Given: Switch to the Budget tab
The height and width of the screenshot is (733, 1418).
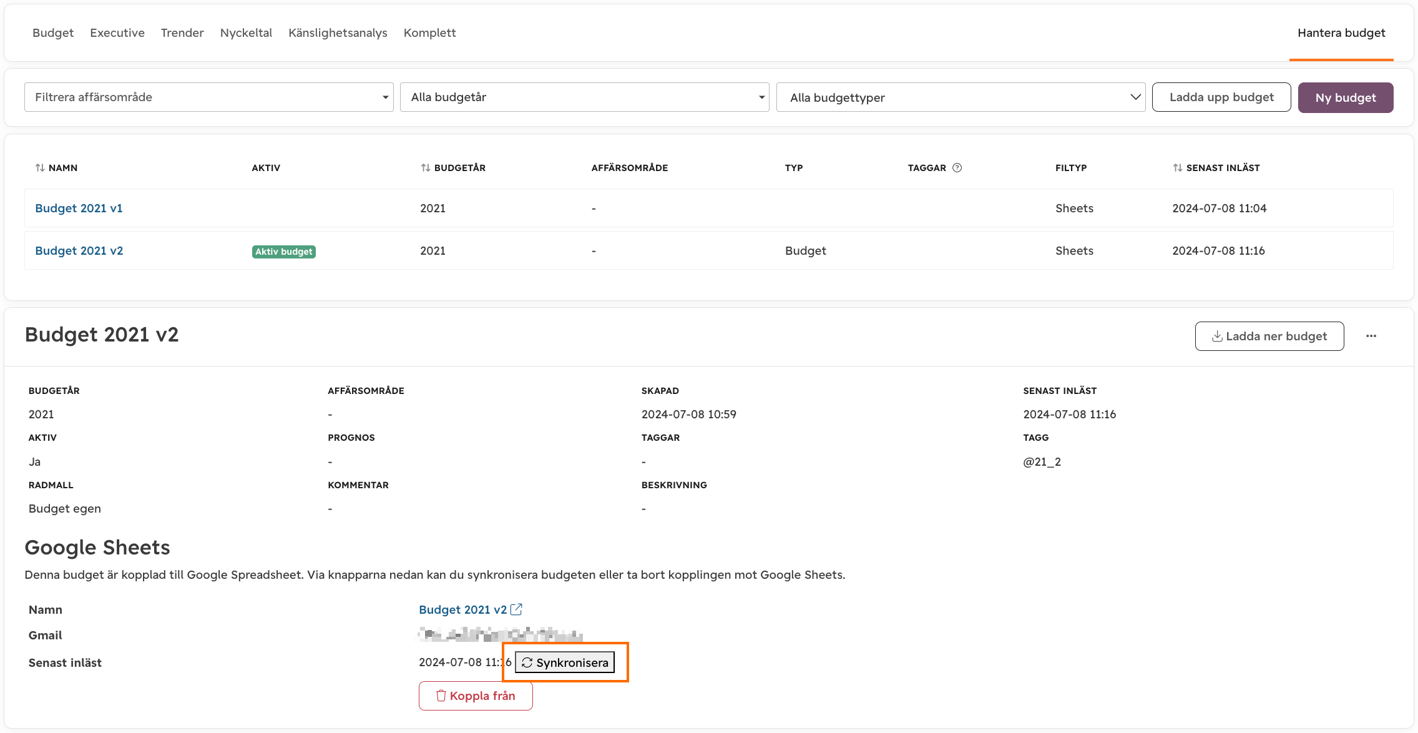Looking at the screenshot, I should (53, 32).
